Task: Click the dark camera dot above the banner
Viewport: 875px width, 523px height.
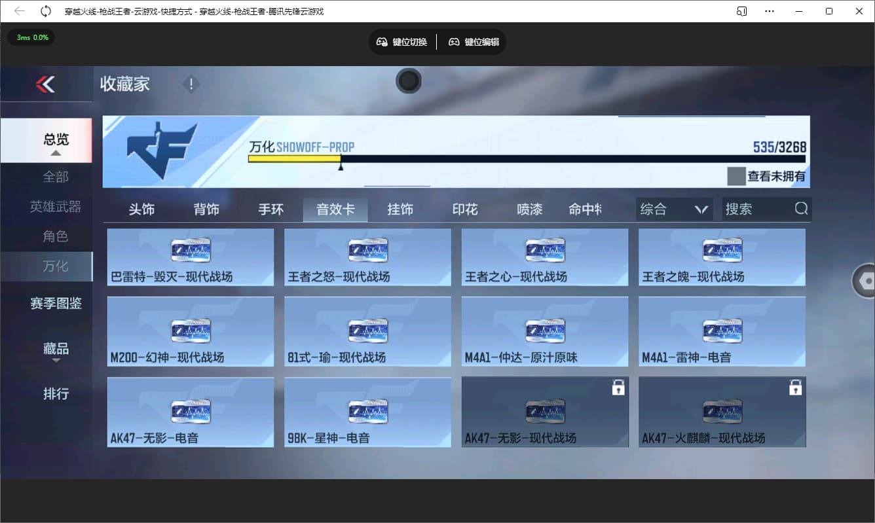Action: 409,81
